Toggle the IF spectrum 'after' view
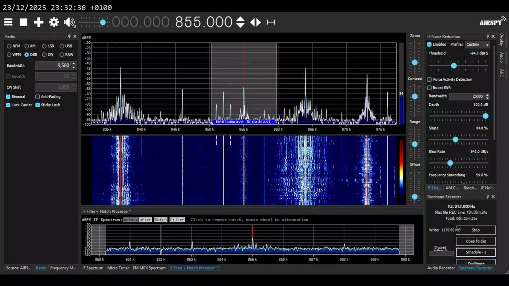Viewport: 509px width, 286px height. (x=145, y=220)
